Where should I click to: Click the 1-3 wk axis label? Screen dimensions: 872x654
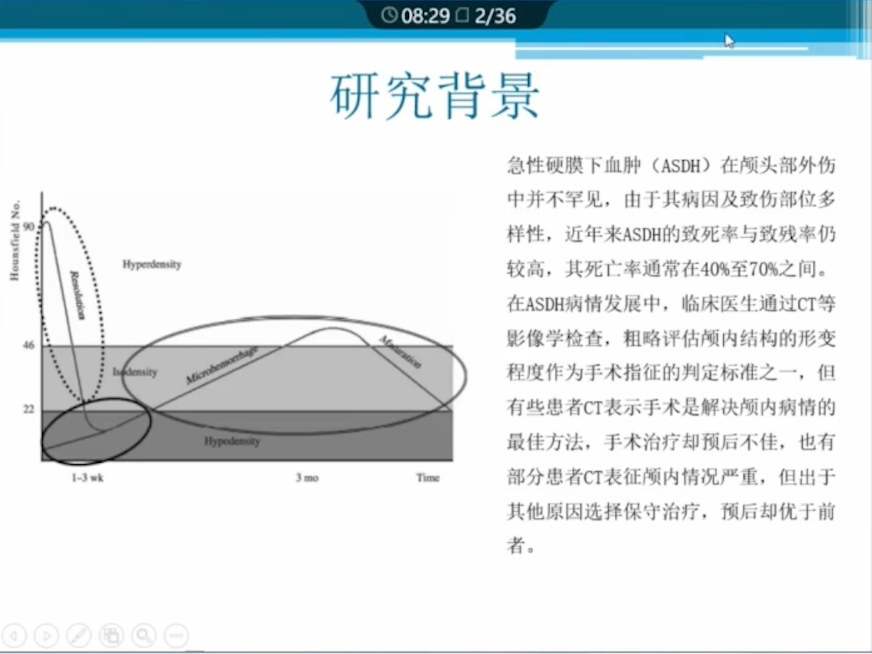point(87,478)
